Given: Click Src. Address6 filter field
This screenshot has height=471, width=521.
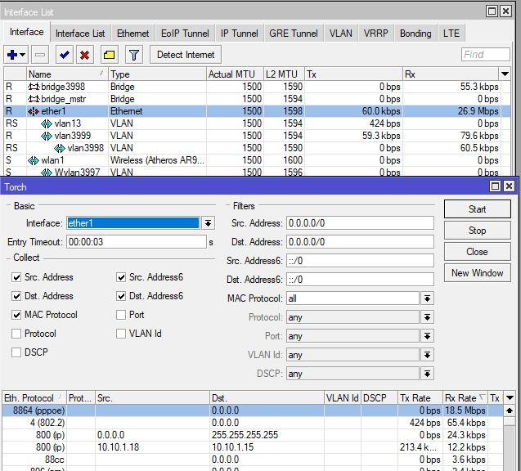Looking at the screenshot, I should tap(360, 261).
